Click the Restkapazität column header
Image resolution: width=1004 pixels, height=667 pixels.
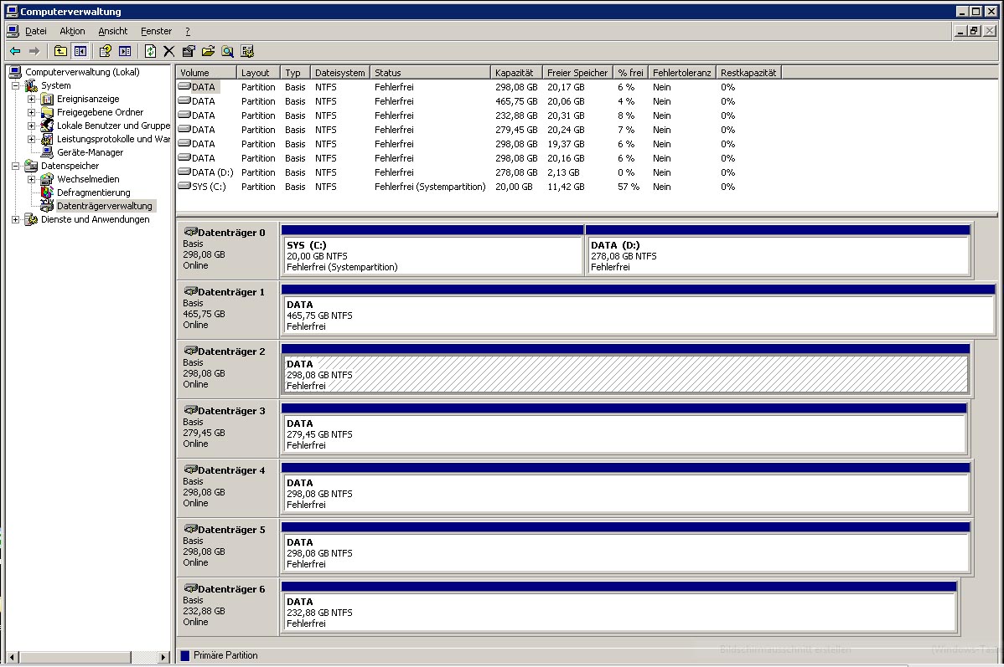coord(748,73)
